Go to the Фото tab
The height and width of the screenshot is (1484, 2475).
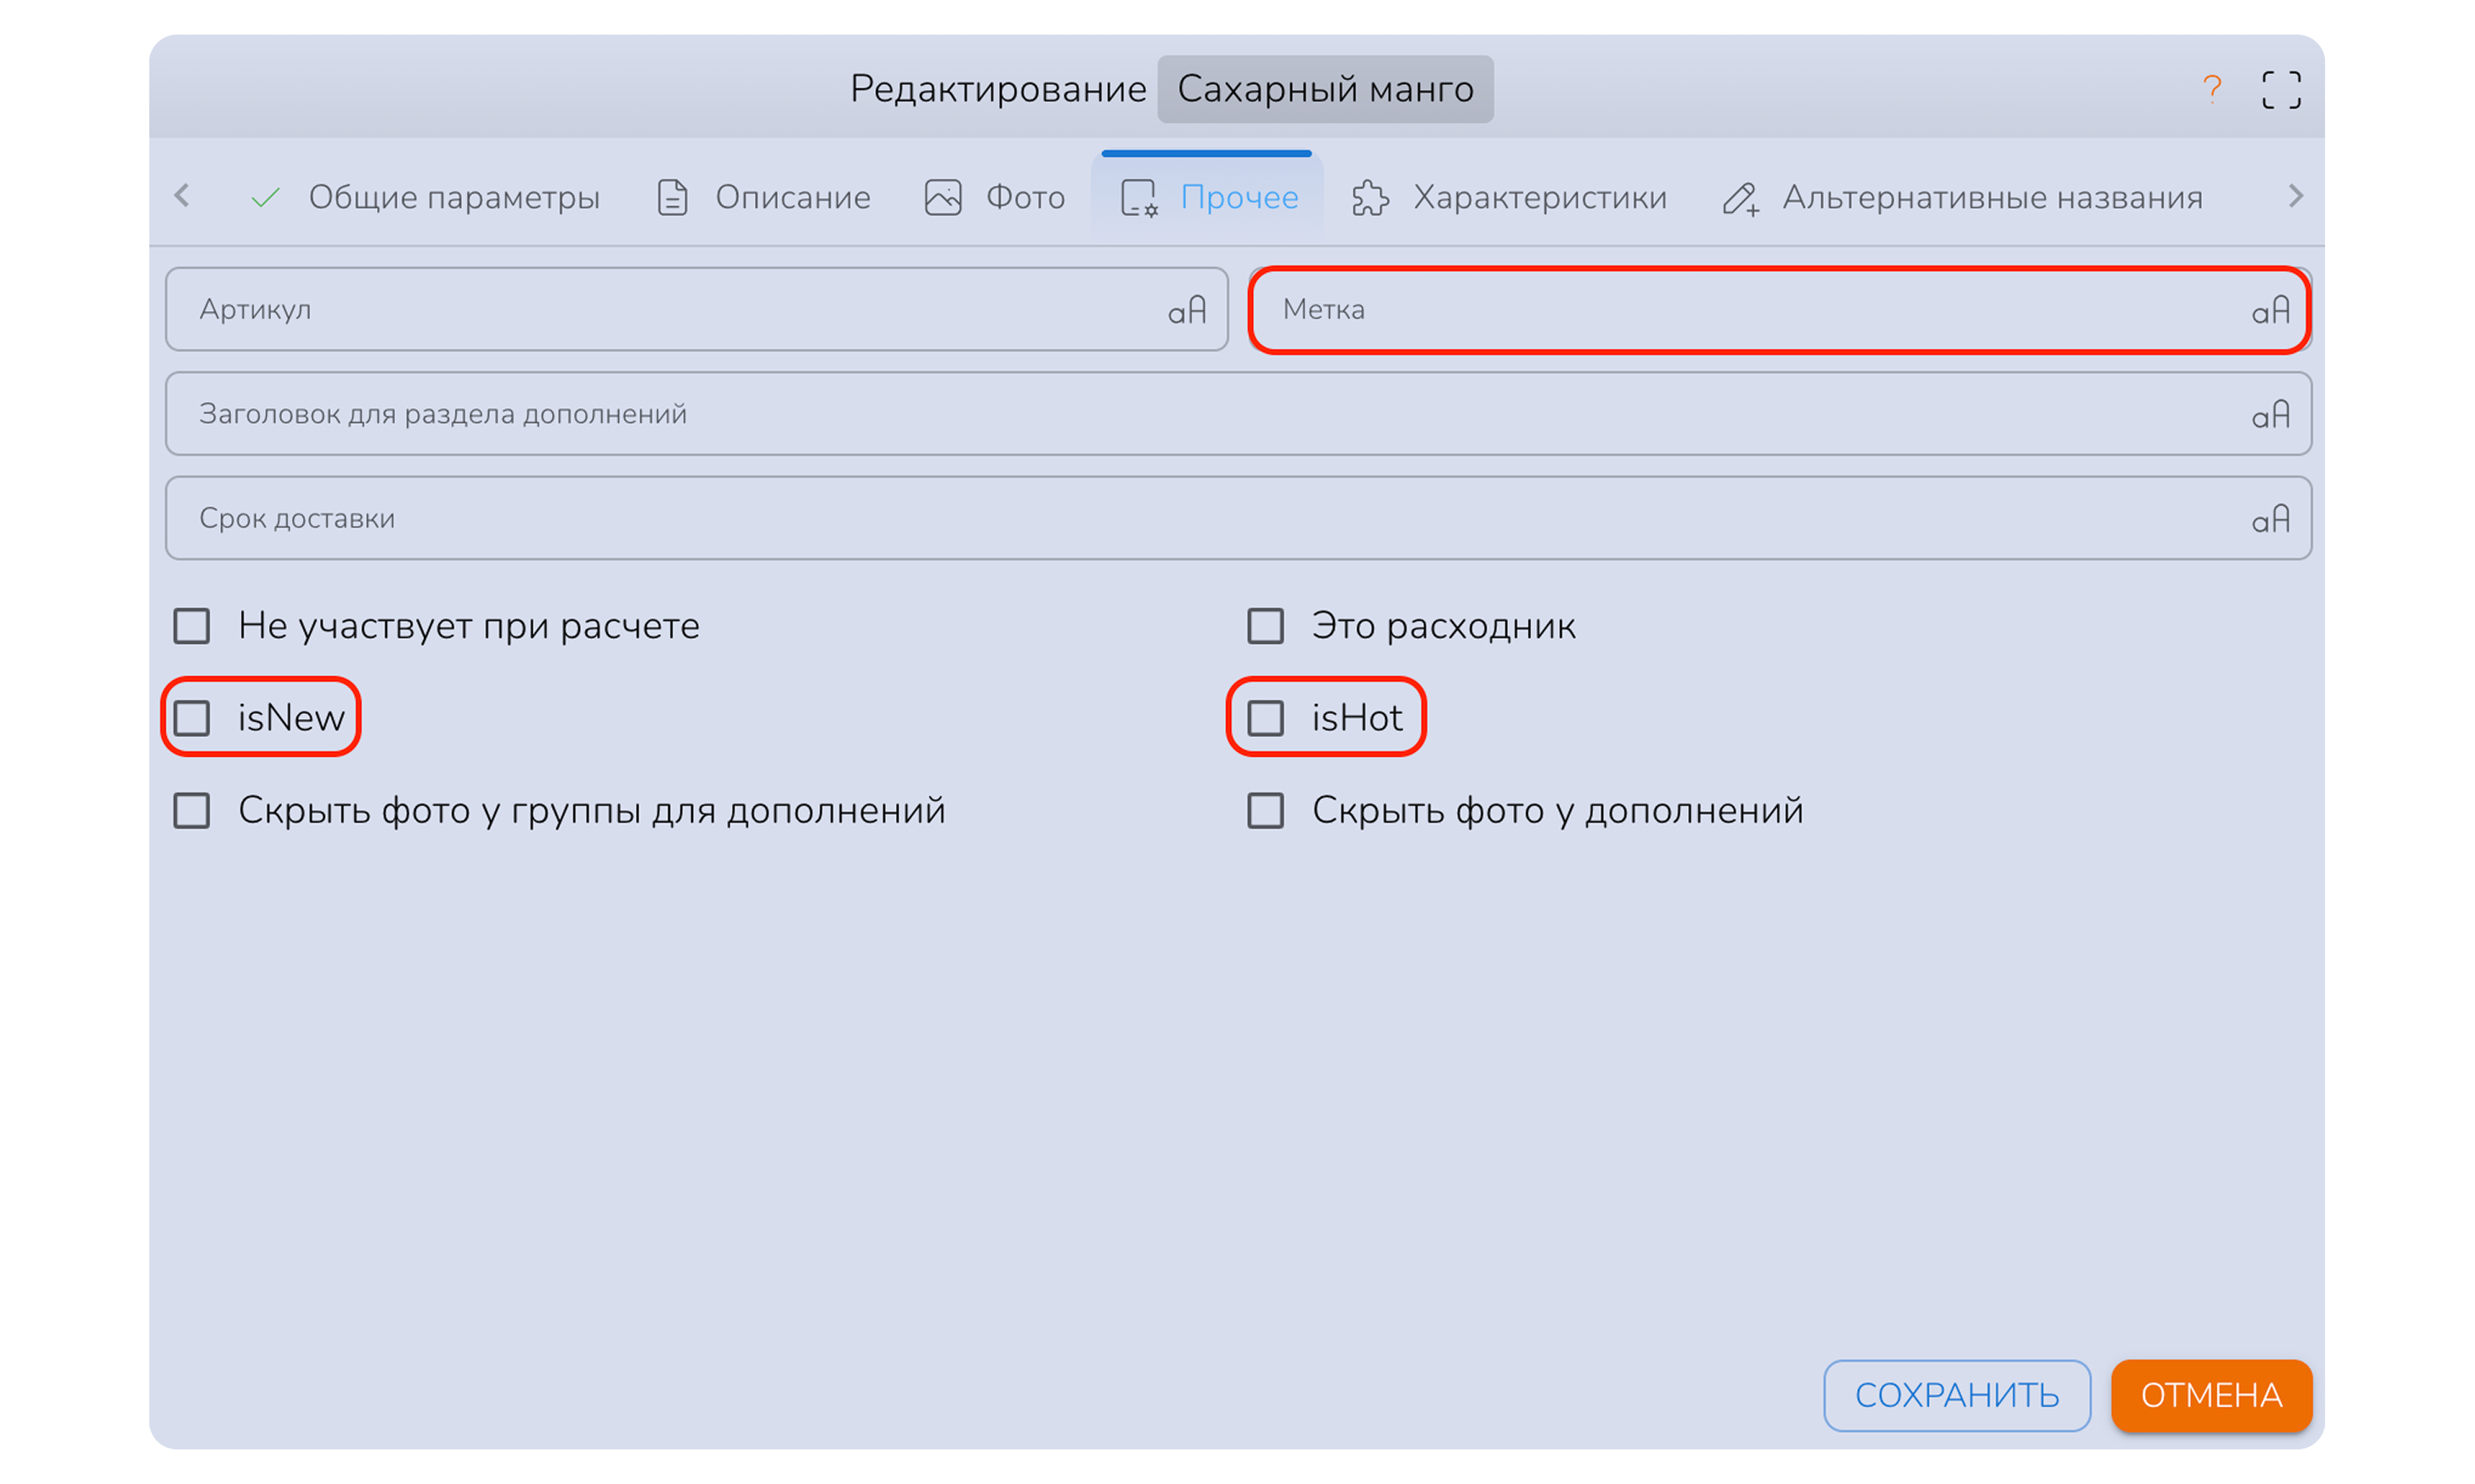(996, 197)
